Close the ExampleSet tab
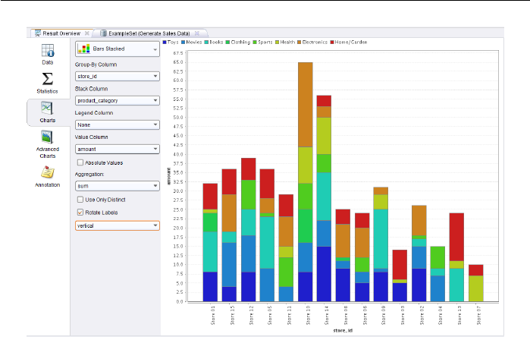Image resolution: width=530 pixels, height=337 pixels. 196,33
